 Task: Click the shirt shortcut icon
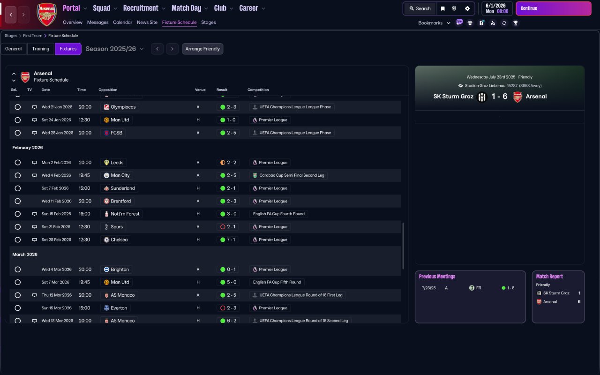point(470,23)
